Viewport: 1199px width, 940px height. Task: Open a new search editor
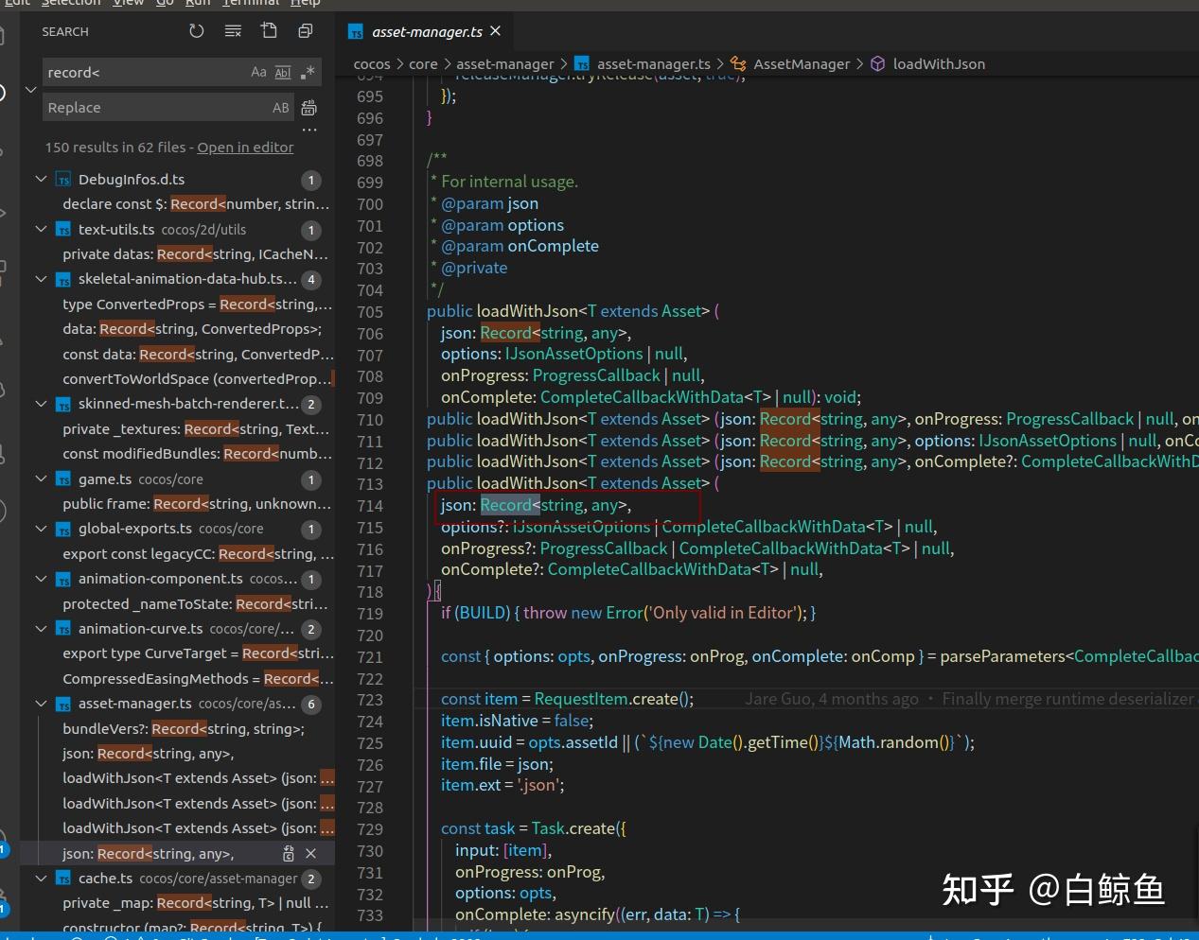tap(269, 31)
